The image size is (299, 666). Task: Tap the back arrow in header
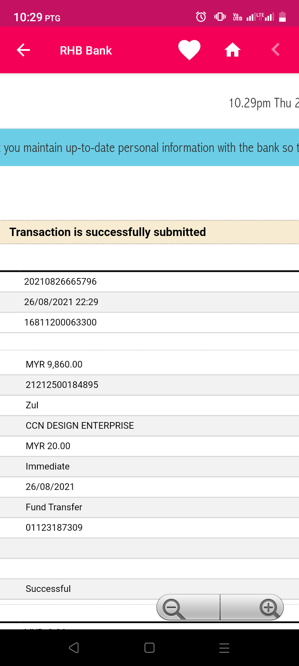[x=23, y=50]
